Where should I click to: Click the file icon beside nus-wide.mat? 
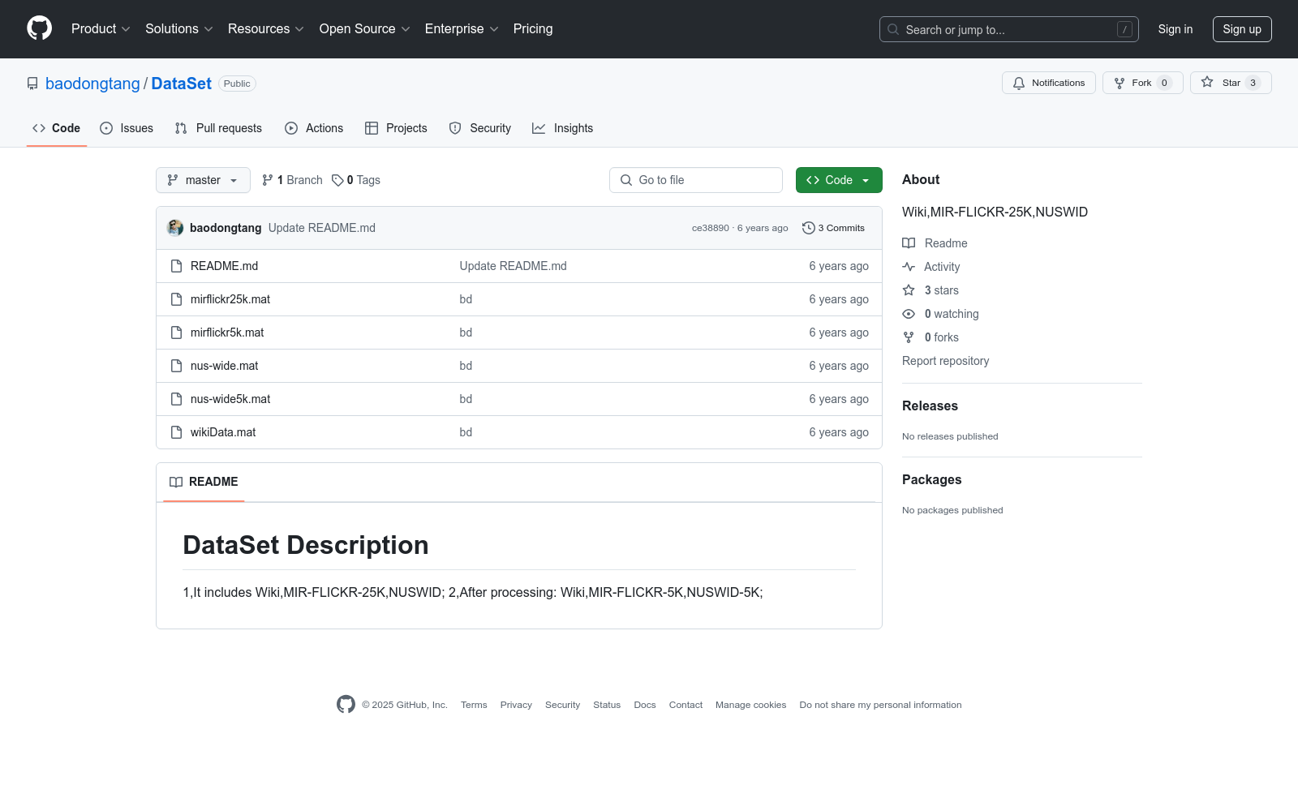[176, 366]
